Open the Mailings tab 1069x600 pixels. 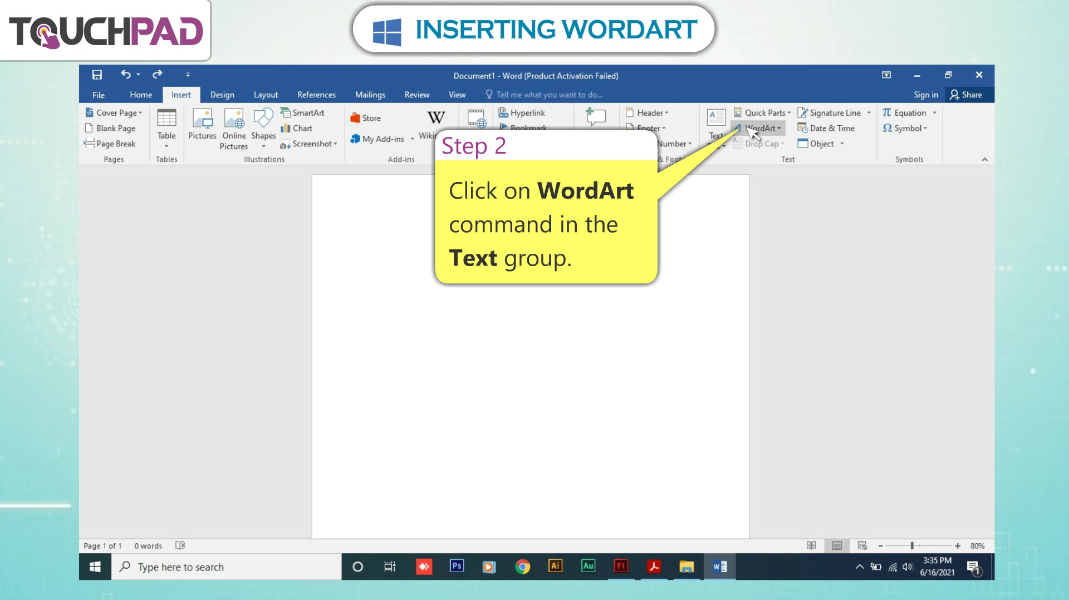[370, 95]
